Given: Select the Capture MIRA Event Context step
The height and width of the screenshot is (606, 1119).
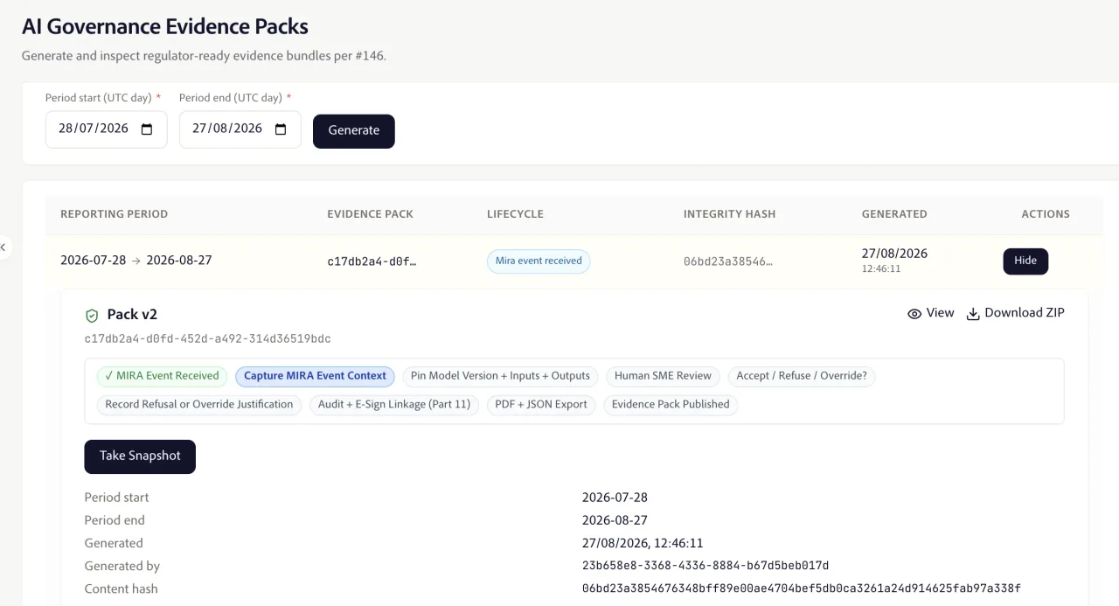Looking at the screenshot, I should click(315, 376).
